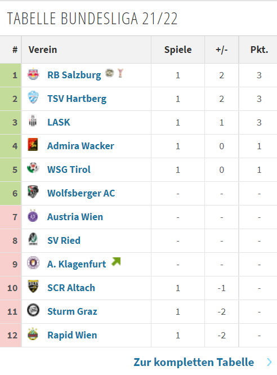Click the WSG Tirol club crest
Screen dimensions: 277x375
tap(33, 168)
